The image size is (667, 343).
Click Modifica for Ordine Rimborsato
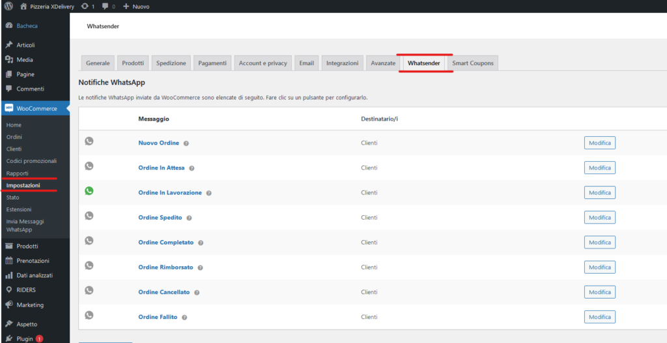point(600,267)
